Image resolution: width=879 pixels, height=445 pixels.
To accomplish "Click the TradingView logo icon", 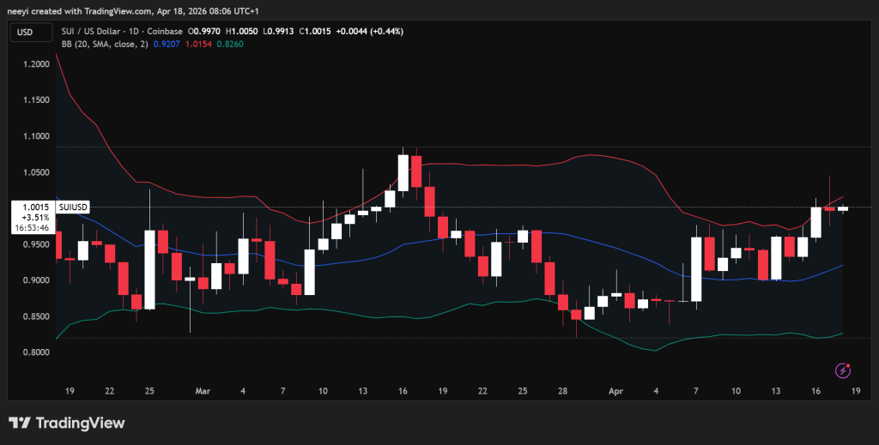I will [21, 423].
